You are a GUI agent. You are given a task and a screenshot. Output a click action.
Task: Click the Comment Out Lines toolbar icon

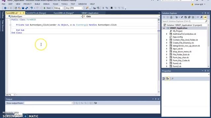pos(103,8)
